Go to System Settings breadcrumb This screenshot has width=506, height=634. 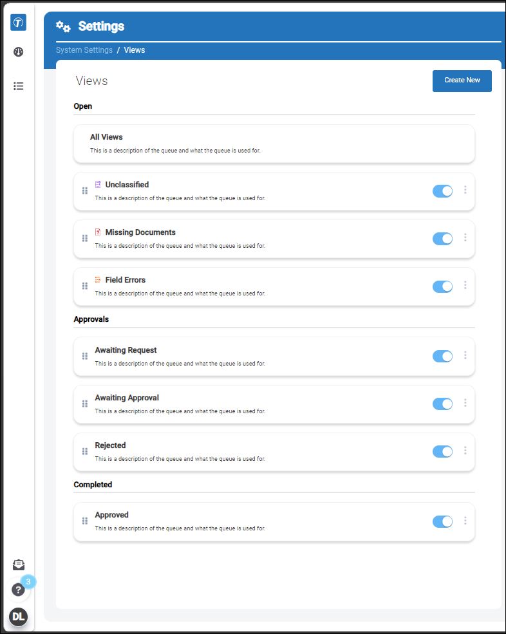(84, 50)
